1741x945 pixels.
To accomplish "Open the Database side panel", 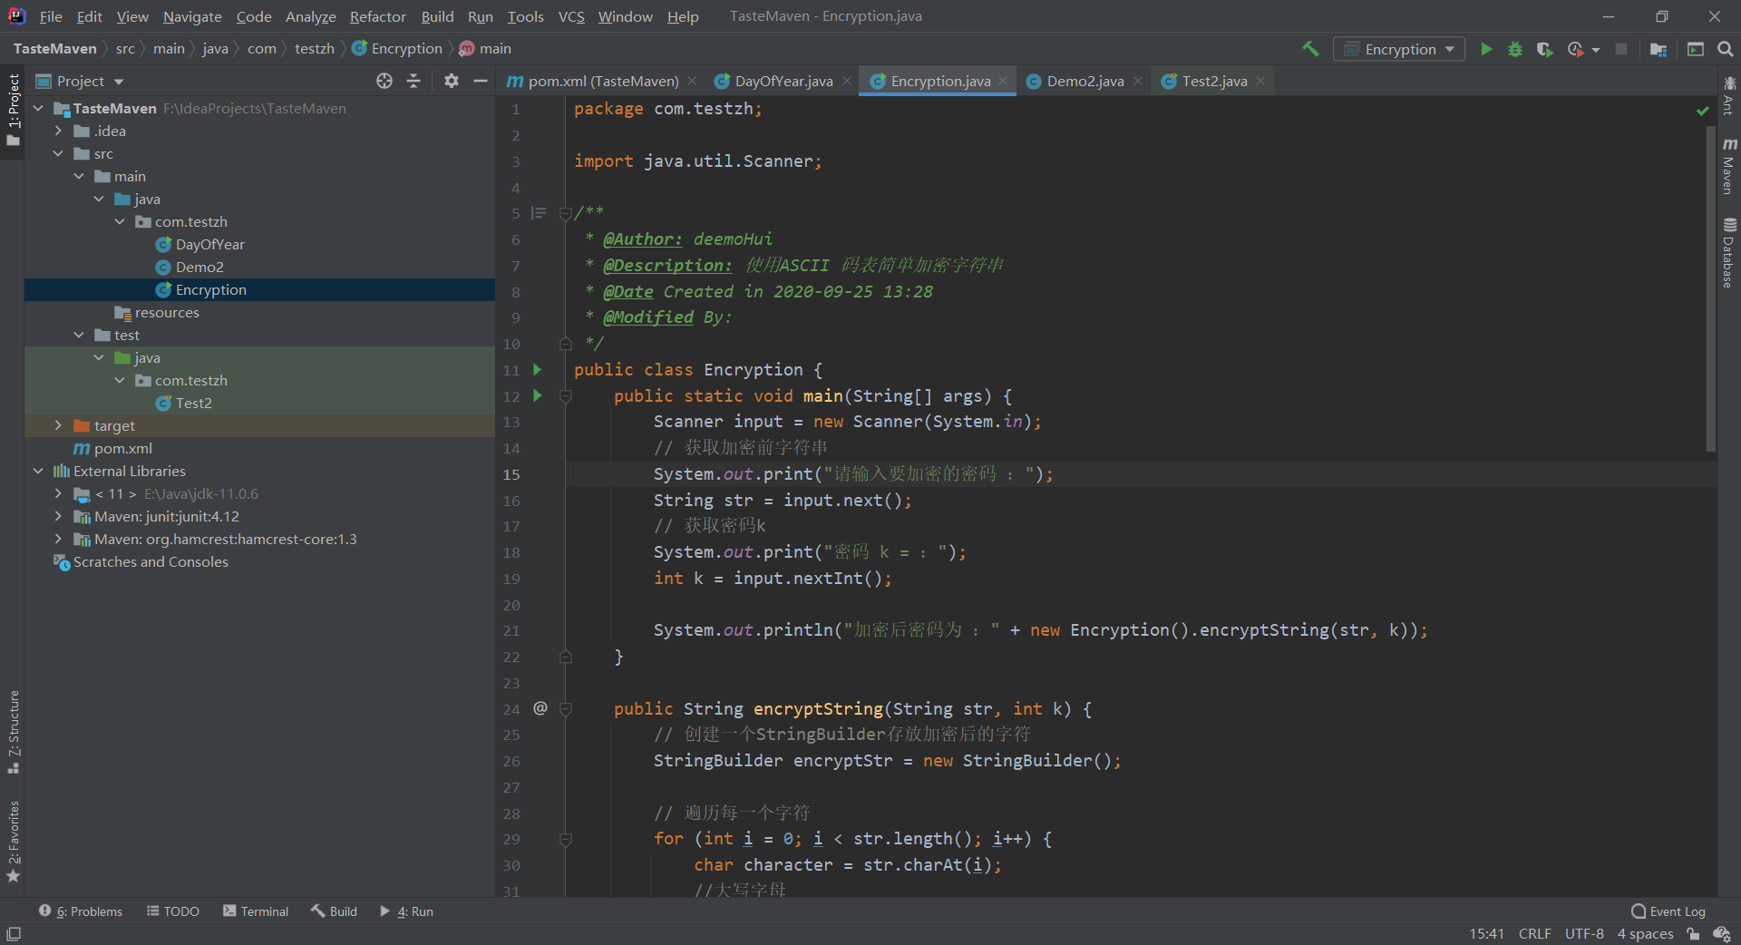I will 1729,252.
